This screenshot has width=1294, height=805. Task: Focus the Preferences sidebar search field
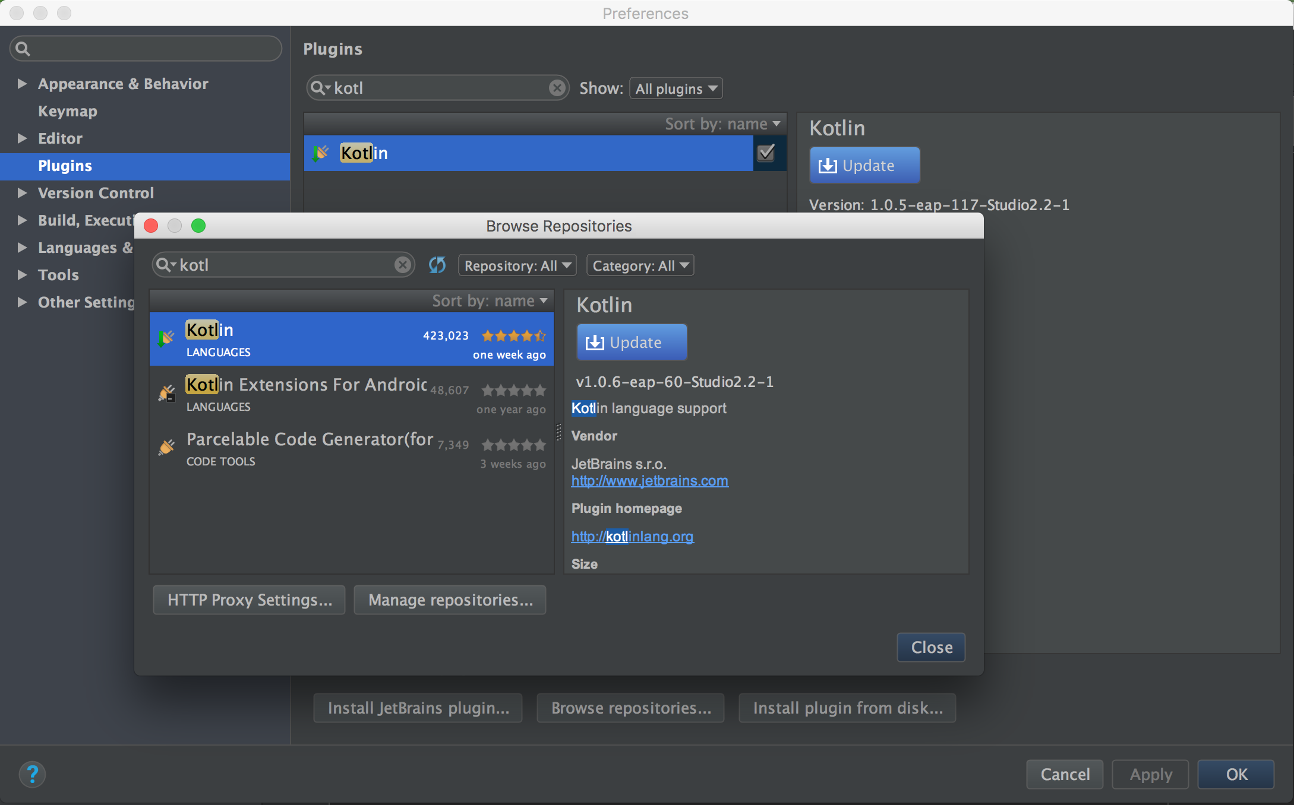[146, 49]
